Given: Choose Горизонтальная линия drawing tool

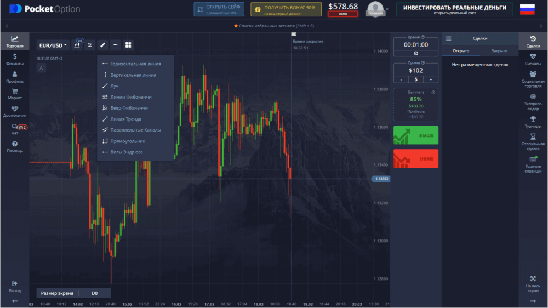Looking at the screenshot, I should 135,64.
